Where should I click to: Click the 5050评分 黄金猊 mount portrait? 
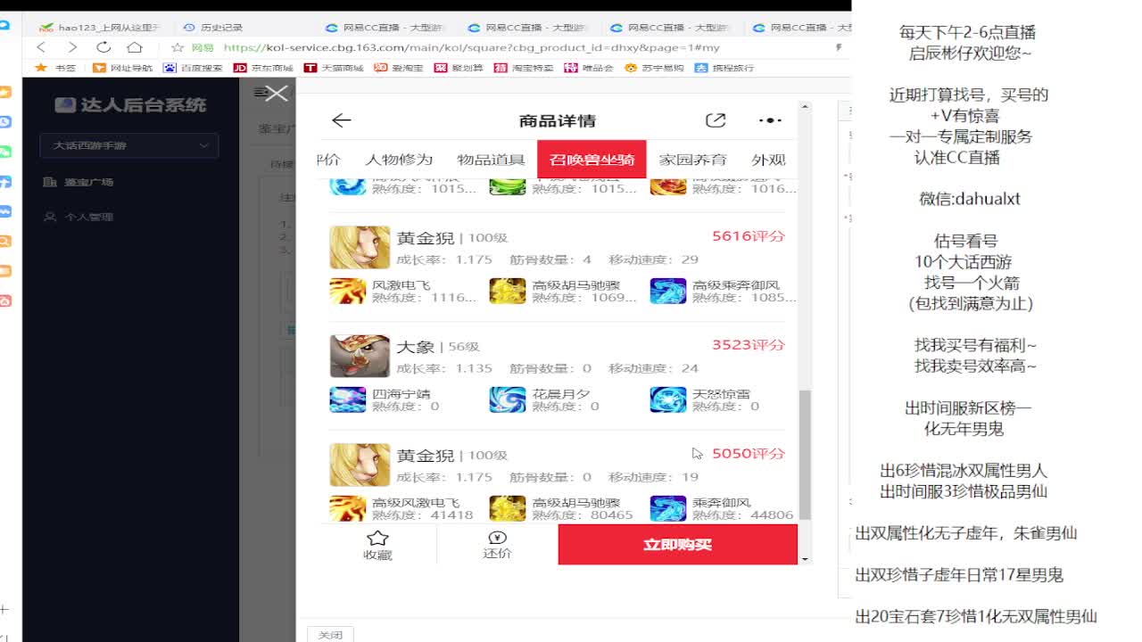tap(360, 465)
